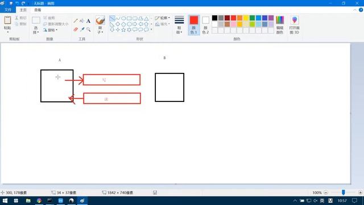
Task: Select the Hexagon shape
Action: click(129, 24)
